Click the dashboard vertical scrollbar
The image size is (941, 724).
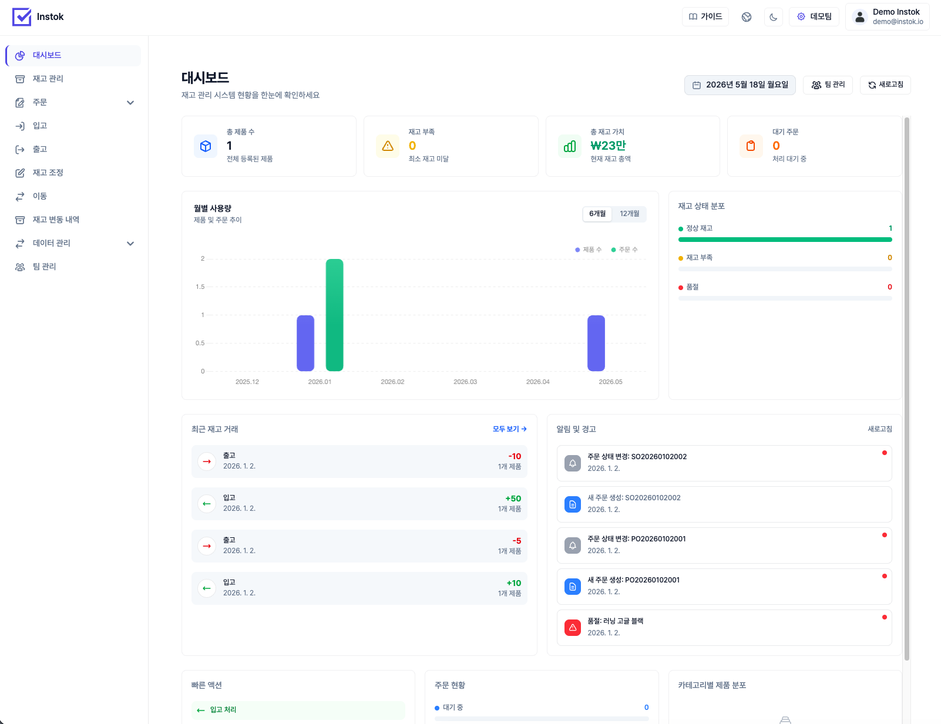[907, 389]
